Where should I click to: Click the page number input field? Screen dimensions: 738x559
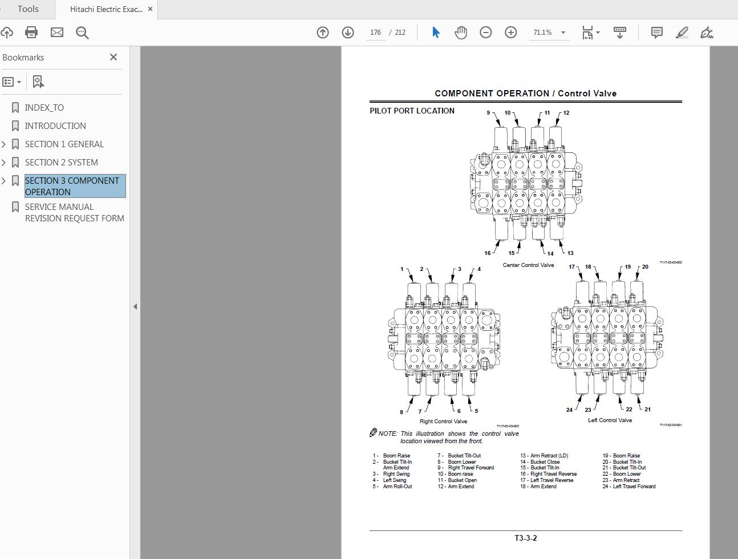[x=375, y=33]
